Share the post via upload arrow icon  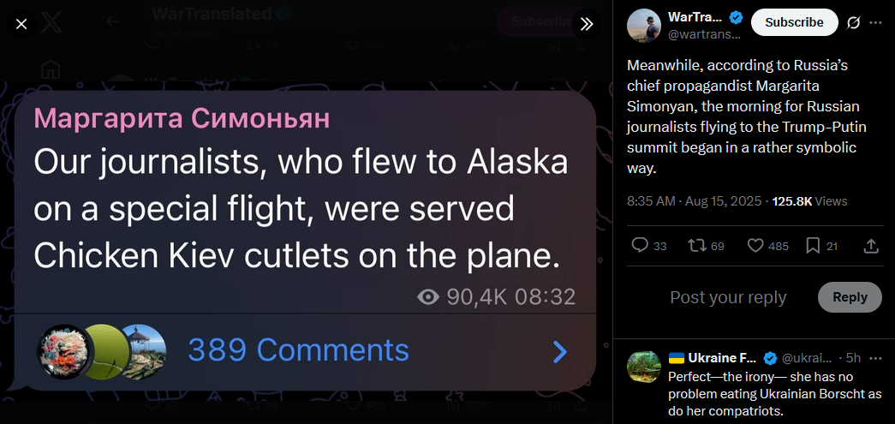point(870,245)
